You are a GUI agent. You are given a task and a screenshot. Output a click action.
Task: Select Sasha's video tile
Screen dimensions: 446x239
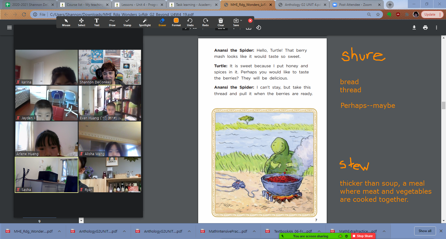(47, 175)
